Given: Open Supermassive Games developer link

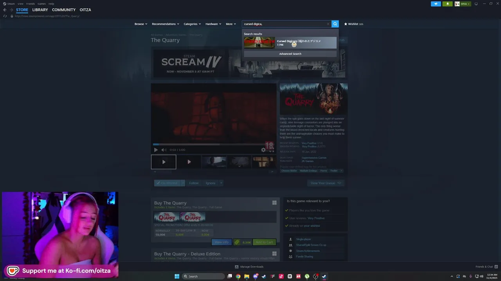Looking at the screenshot, I should coord(314,158).
